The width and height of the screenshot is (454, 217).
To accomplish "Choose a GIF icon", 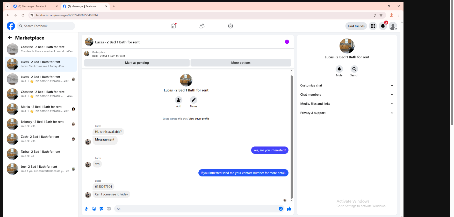I will (109, 209).
